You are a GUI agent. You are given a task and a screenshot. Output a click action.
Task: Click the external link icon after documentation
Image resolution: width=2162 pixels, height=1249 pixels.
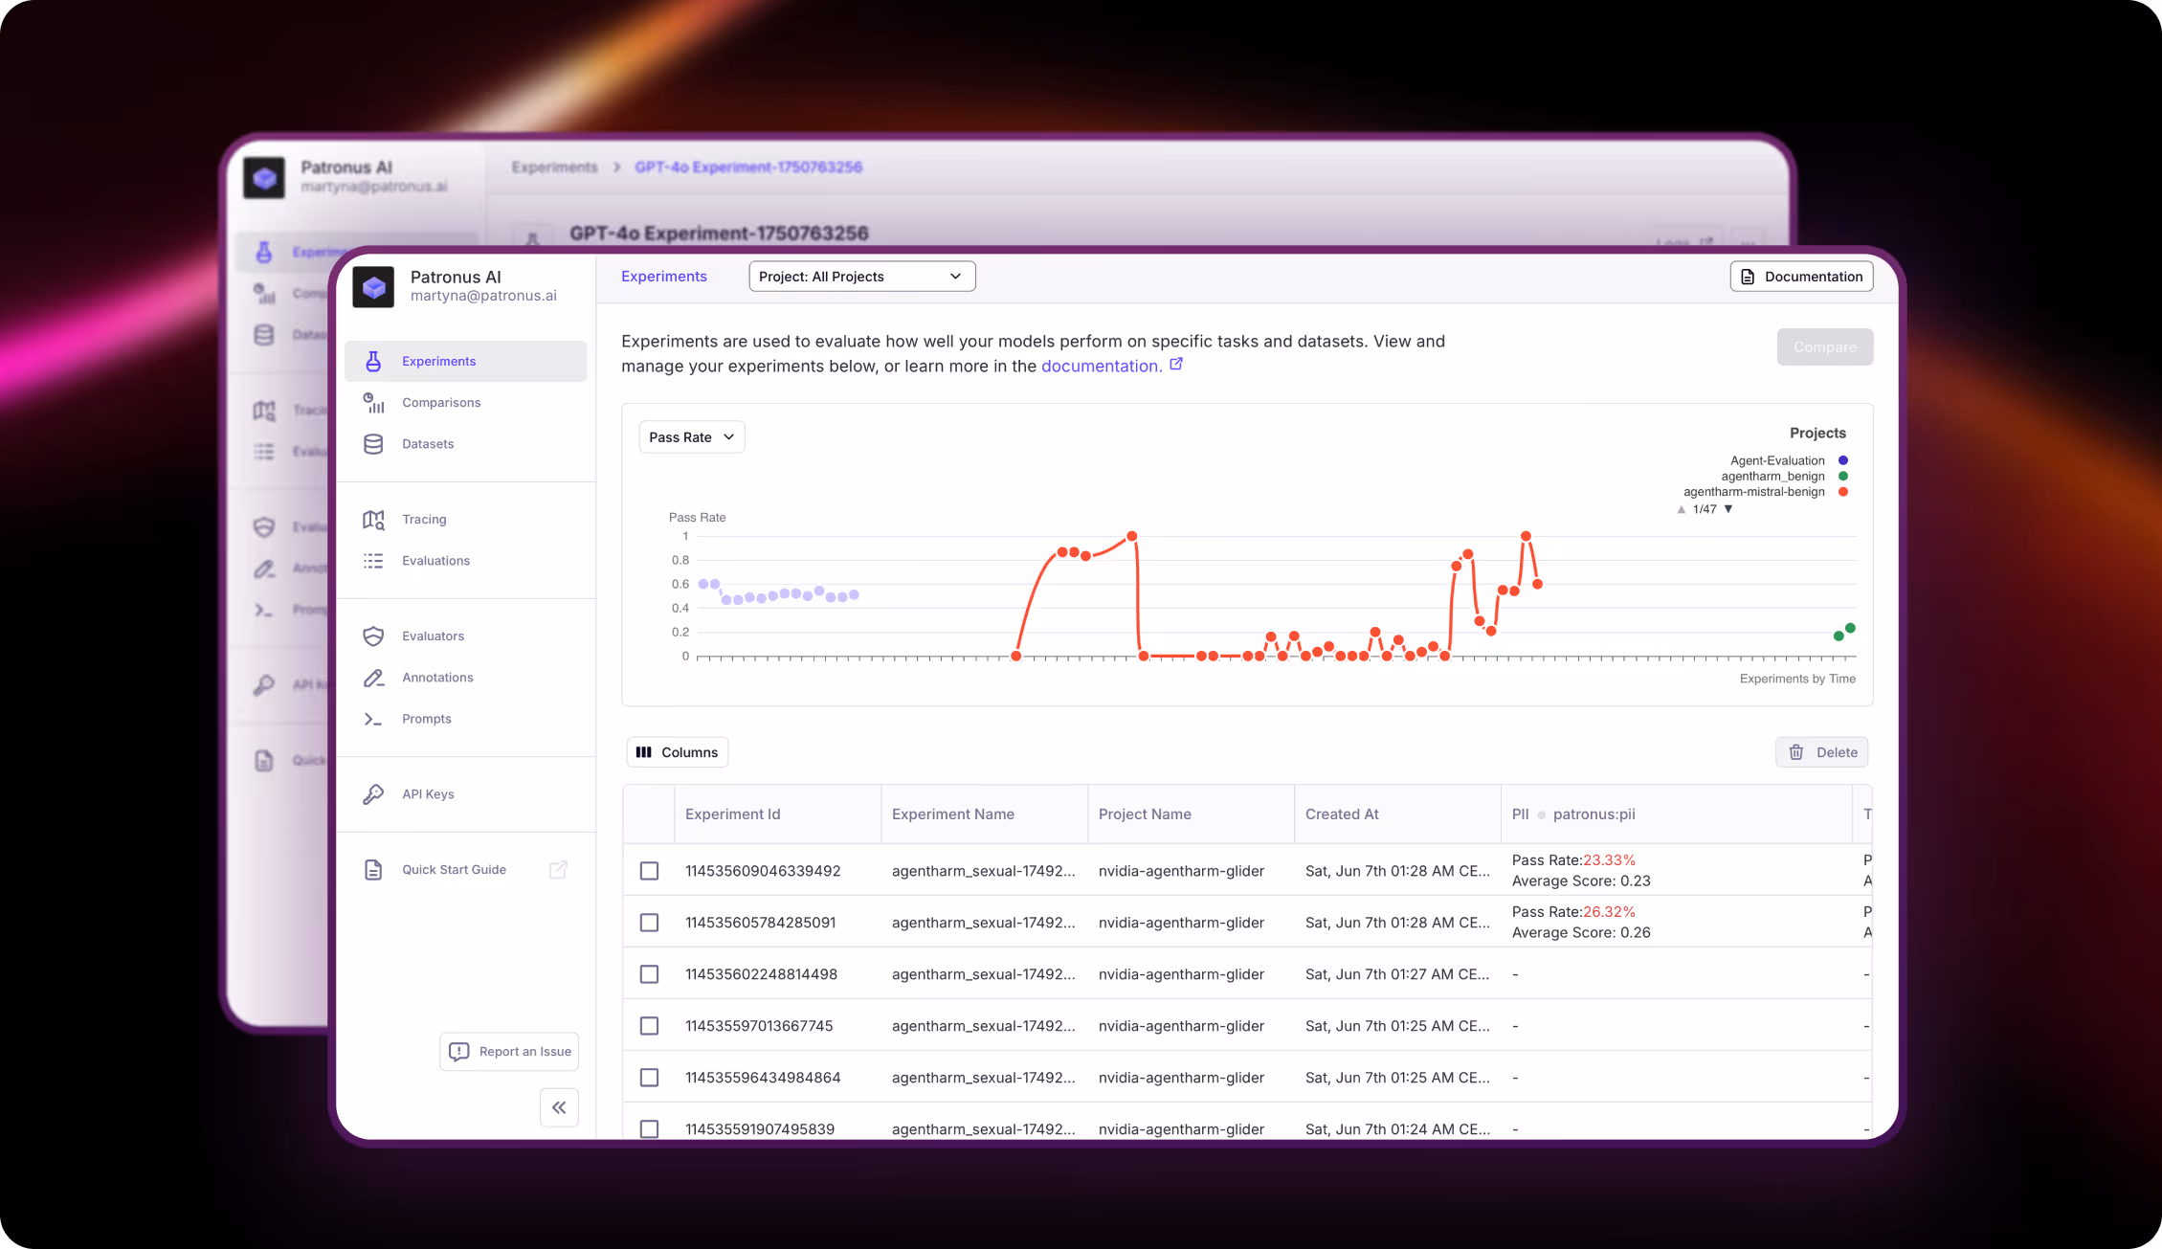pos(1176,364)
